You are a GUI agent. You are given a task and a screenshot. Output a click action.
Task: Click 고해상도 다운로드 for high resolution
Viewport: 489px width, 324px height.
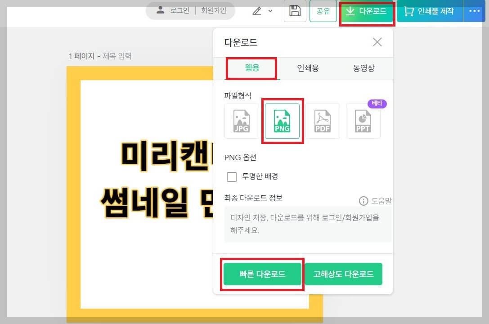[344, 274]
